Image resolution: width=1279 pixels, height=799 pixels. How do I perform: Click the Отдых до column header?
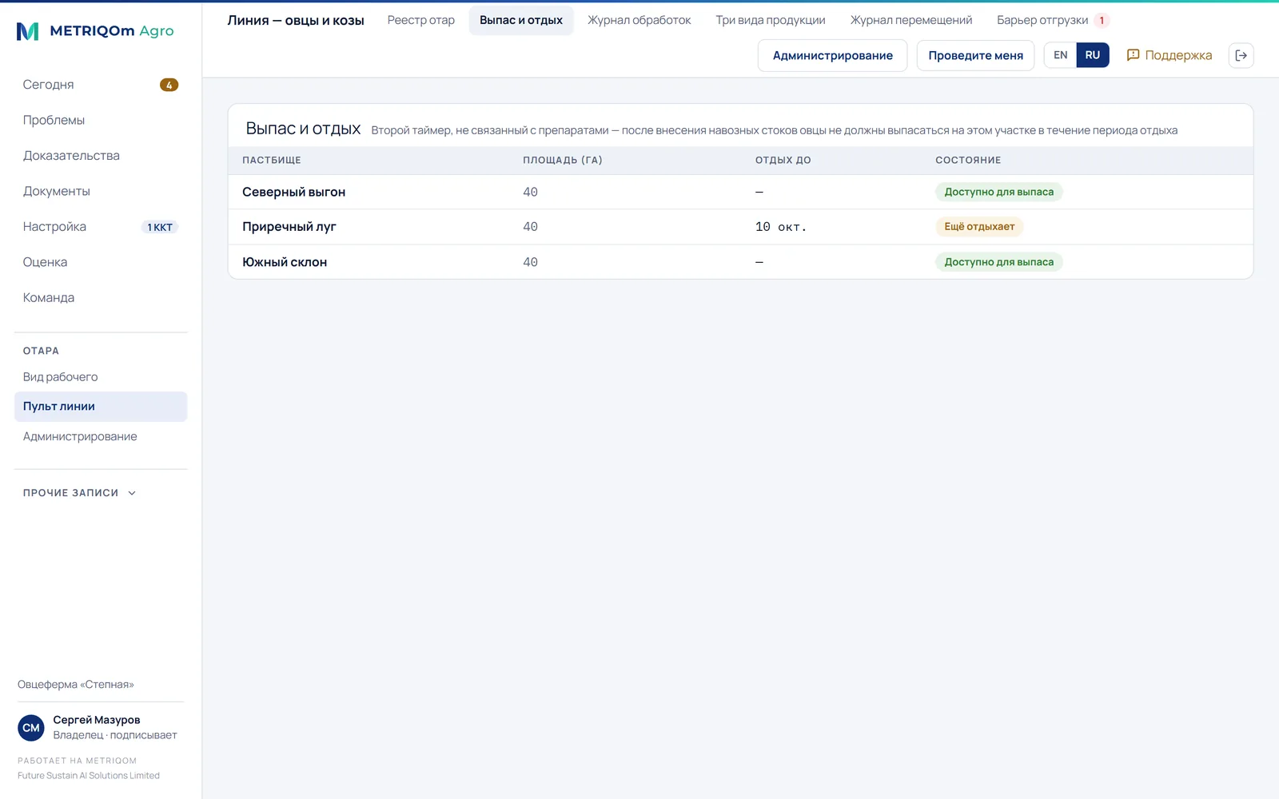coord(783,161)
